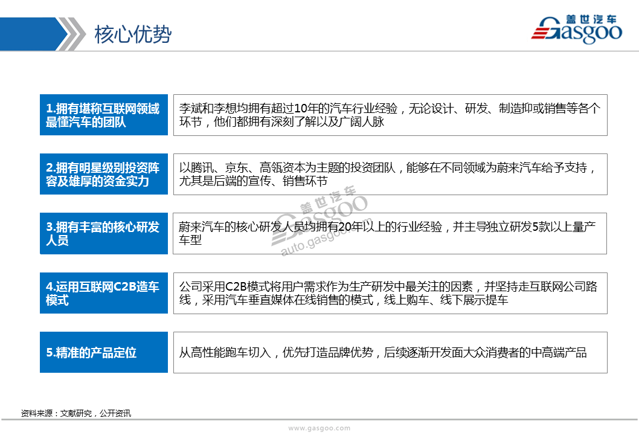Click the description starting 公司采用C2B模式
Viewport: 639px width, 435px height.
390,293
